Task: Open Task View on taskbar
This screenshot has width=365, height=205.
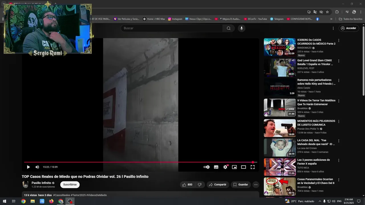Action: click(13, 201)
